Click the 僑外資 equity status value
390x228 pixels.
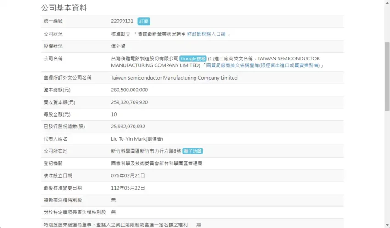[118, 46]
